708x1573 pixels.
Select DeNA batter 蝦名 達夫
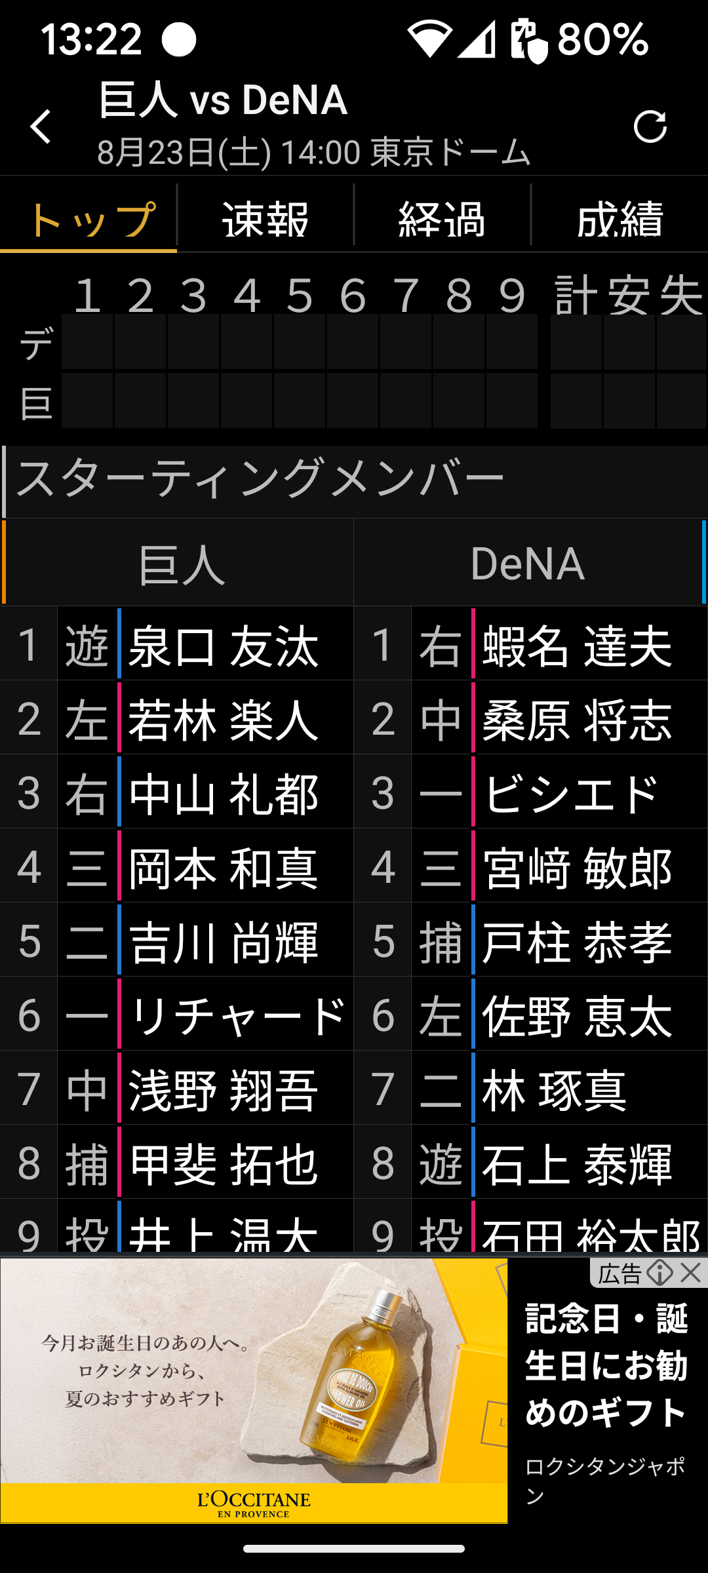coord(577,646)
